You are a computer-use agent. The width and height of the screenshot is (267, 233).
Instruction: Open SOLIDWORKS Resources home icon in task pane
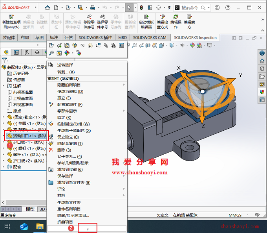tap(262, 61)
